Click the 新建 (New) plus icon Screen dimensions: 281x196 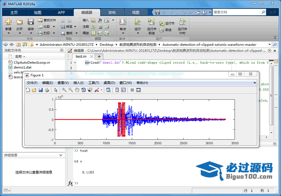8,22
